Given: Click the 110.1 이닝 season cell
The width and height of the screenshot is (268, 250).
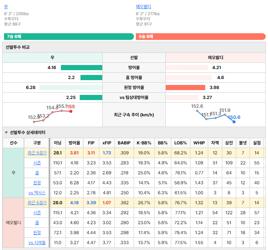Looking at the screenshot, I should point(58,163).
